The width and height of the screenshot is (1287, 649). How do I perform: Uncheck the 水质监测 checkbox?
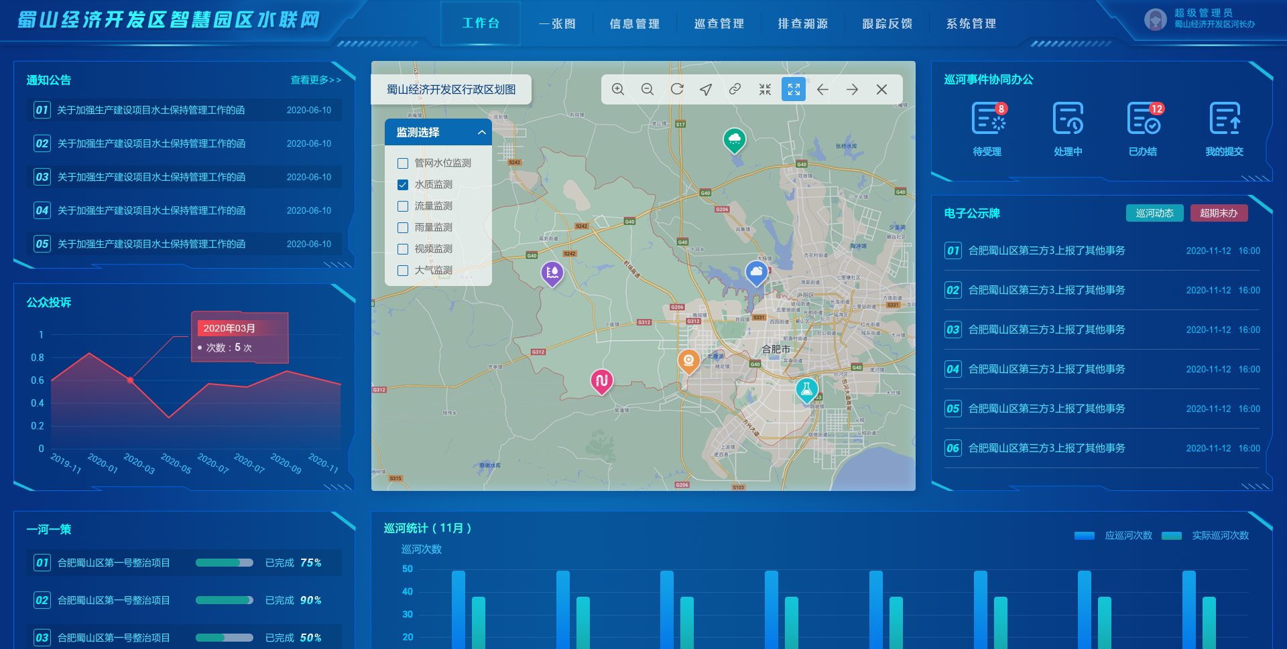pyautogui.click(x=403, y=185)
